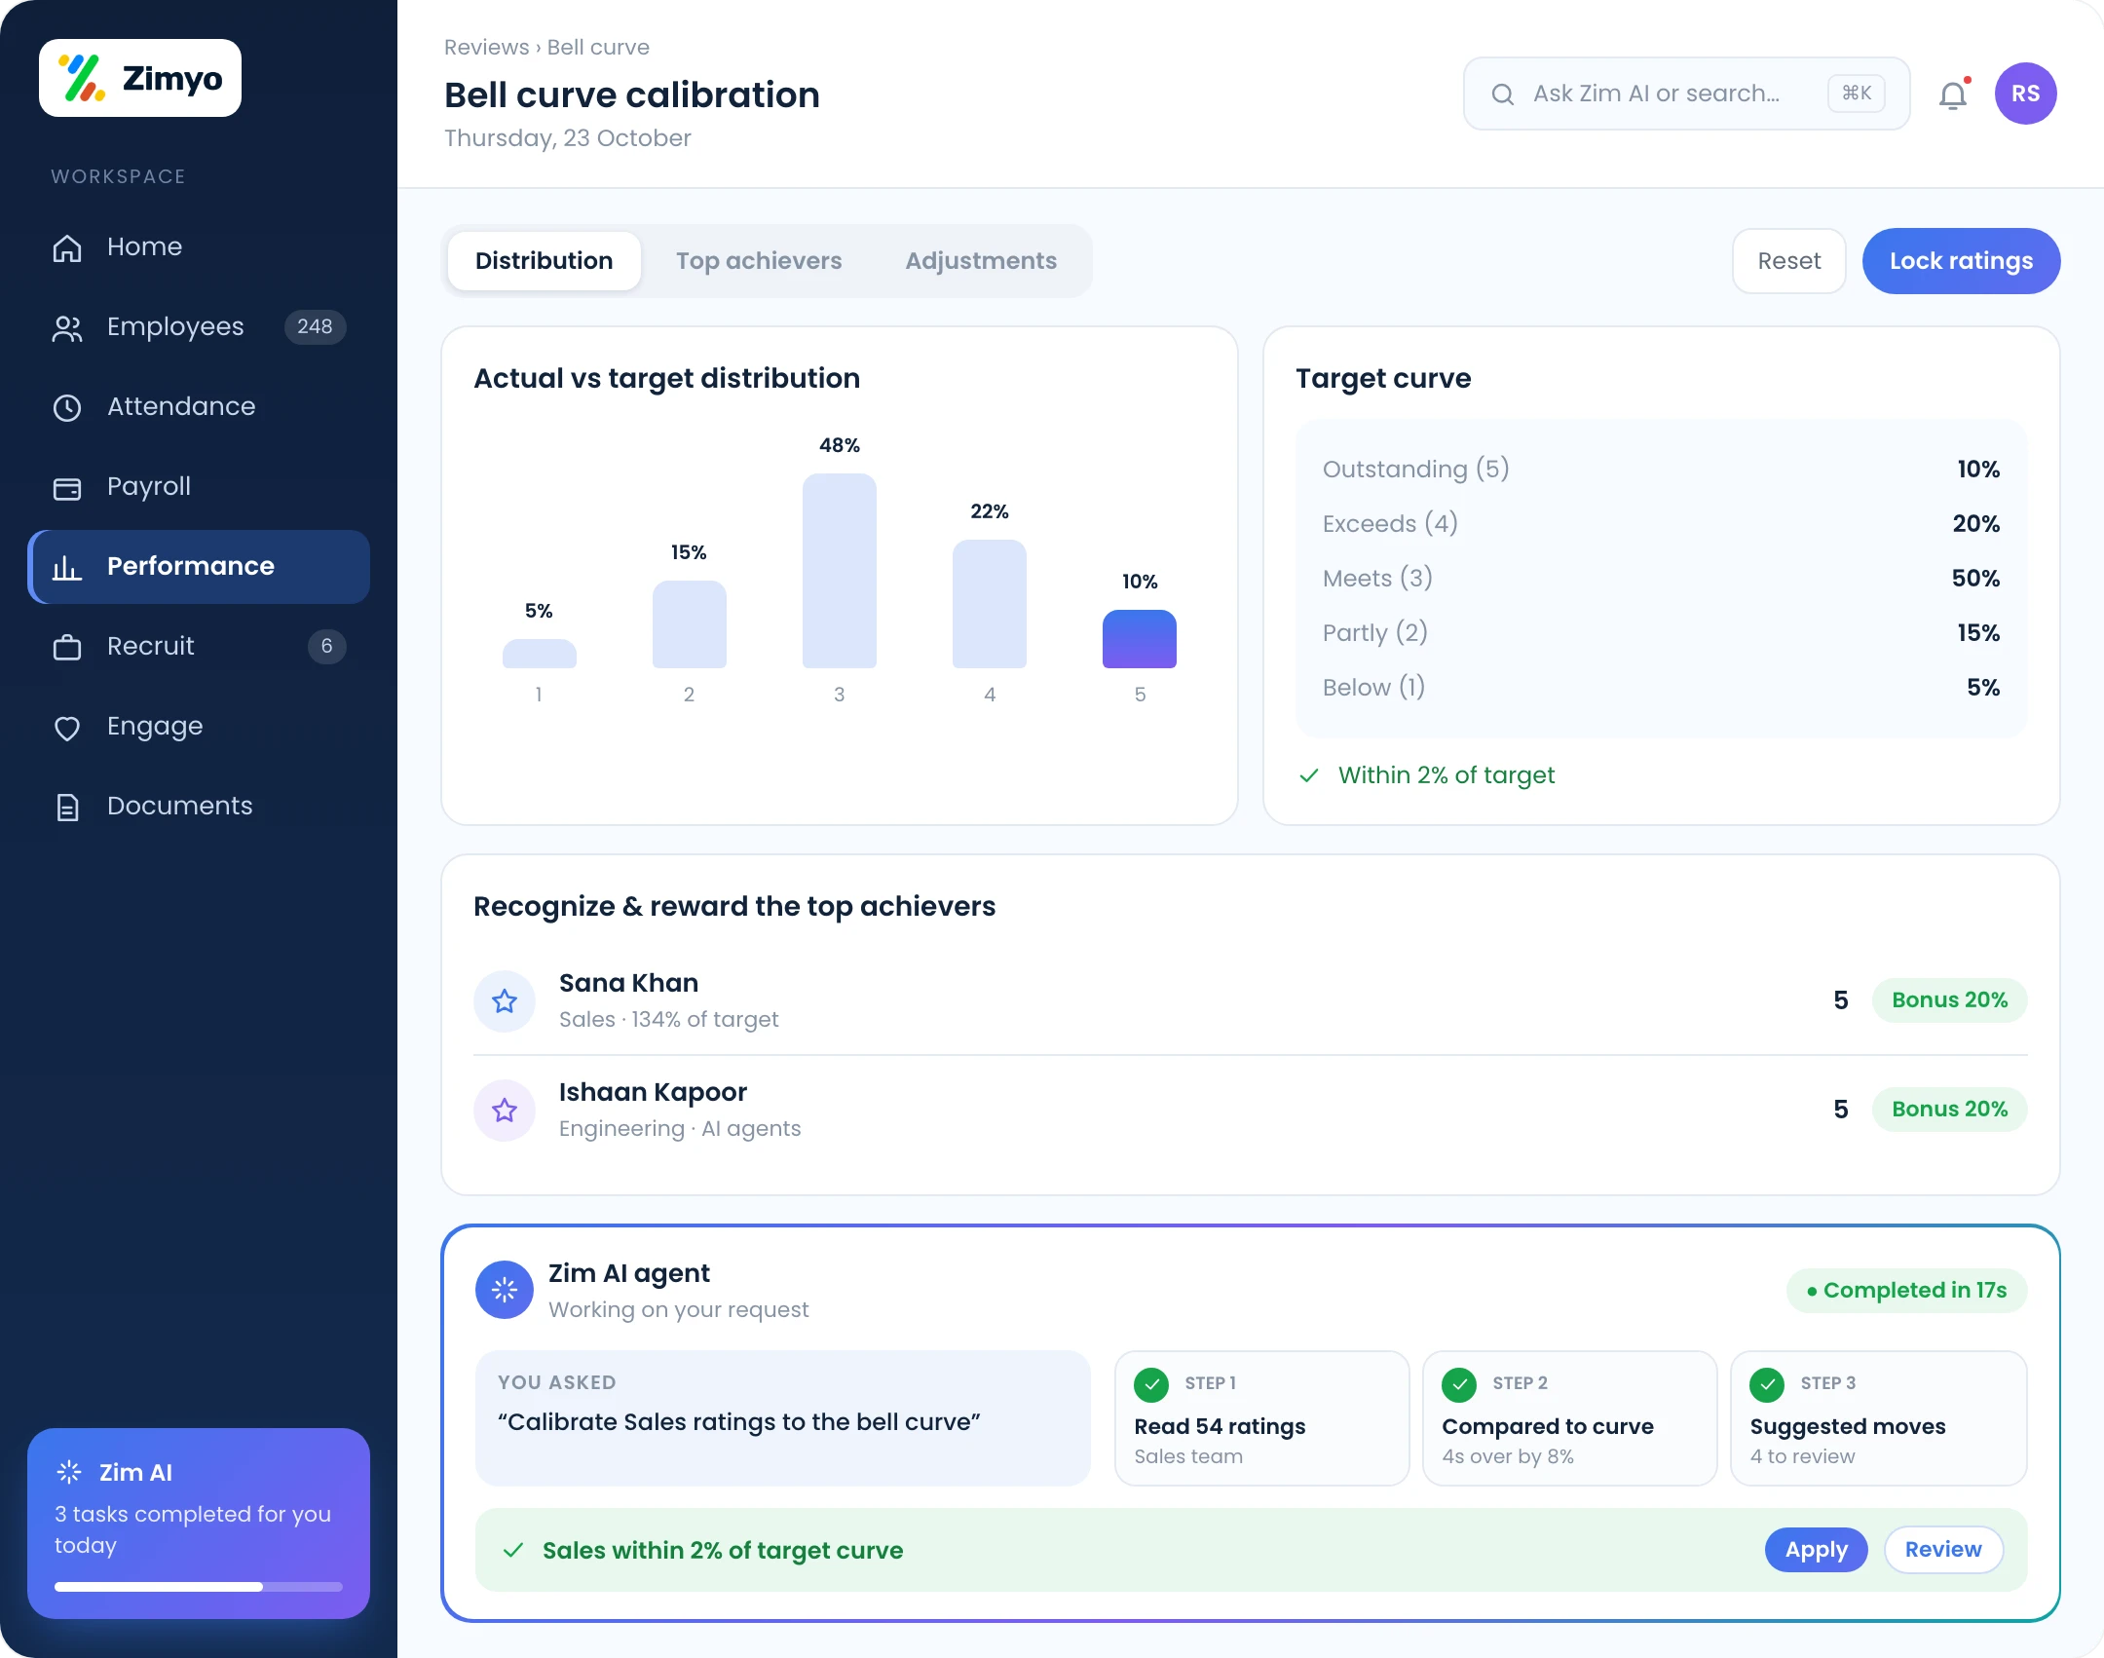
Task: Click Ishaan Kapoor's star icon
Action: point(505,1110)
